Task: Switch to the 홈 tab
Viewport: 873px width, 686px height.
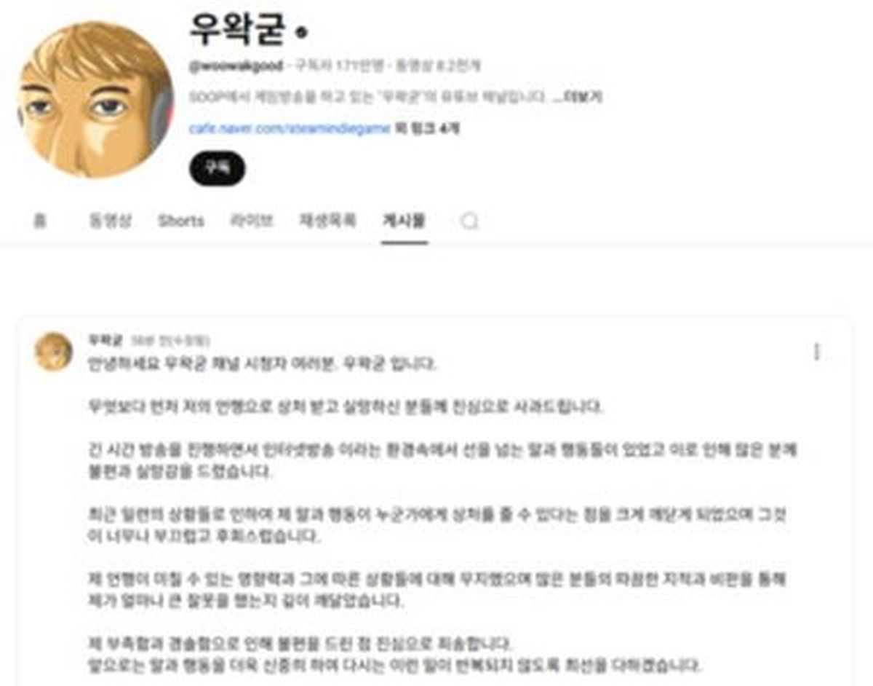Action: coord(39,221)
